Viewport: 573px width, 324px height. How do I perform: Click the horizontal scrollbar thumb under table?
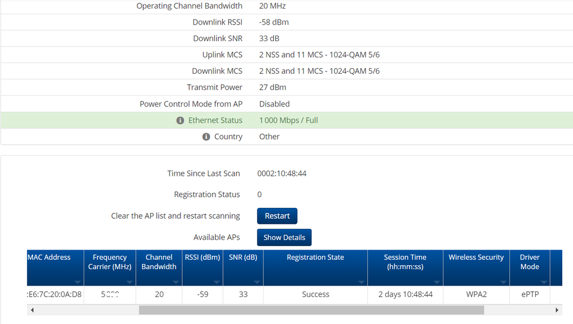[311, 310]
